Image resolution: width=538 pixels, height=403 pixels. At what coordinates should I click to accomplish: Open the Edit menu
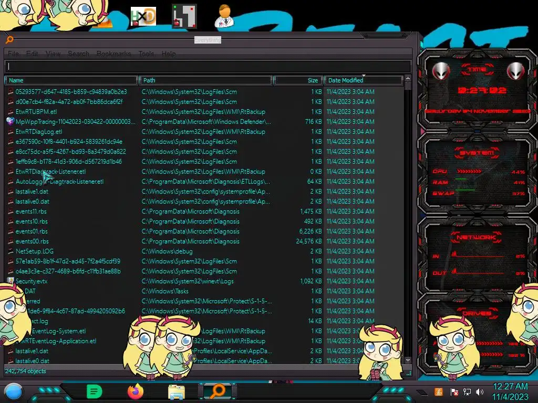32,54
